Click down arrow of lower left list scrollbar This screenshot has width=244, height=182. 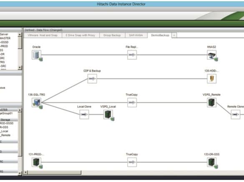[x=20, y=173]
